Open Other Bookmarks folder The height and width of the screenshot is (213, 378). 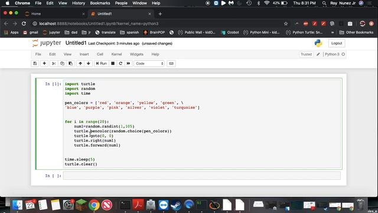pos(356,33)
